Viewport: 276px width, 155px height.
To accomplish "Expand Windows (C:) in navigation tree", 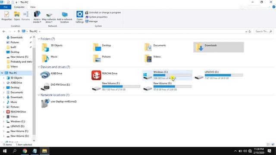I will [x=3, y=121].
